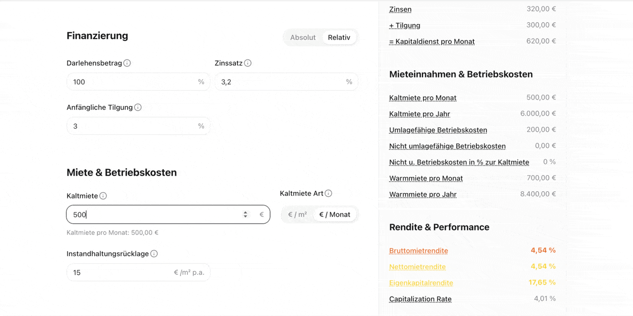633x316 pixels.
Task: Click the Anfängliche Tilgung info icon
Action: tap(138, 107)
